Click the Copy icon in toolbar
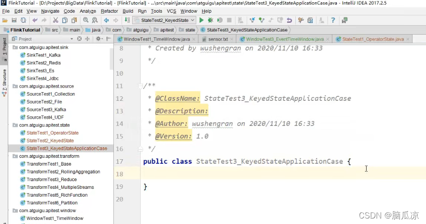 64,21
